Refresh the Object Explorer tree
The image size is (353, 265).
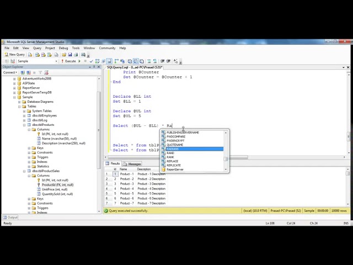pyautogui.click(x=46, y=72)
